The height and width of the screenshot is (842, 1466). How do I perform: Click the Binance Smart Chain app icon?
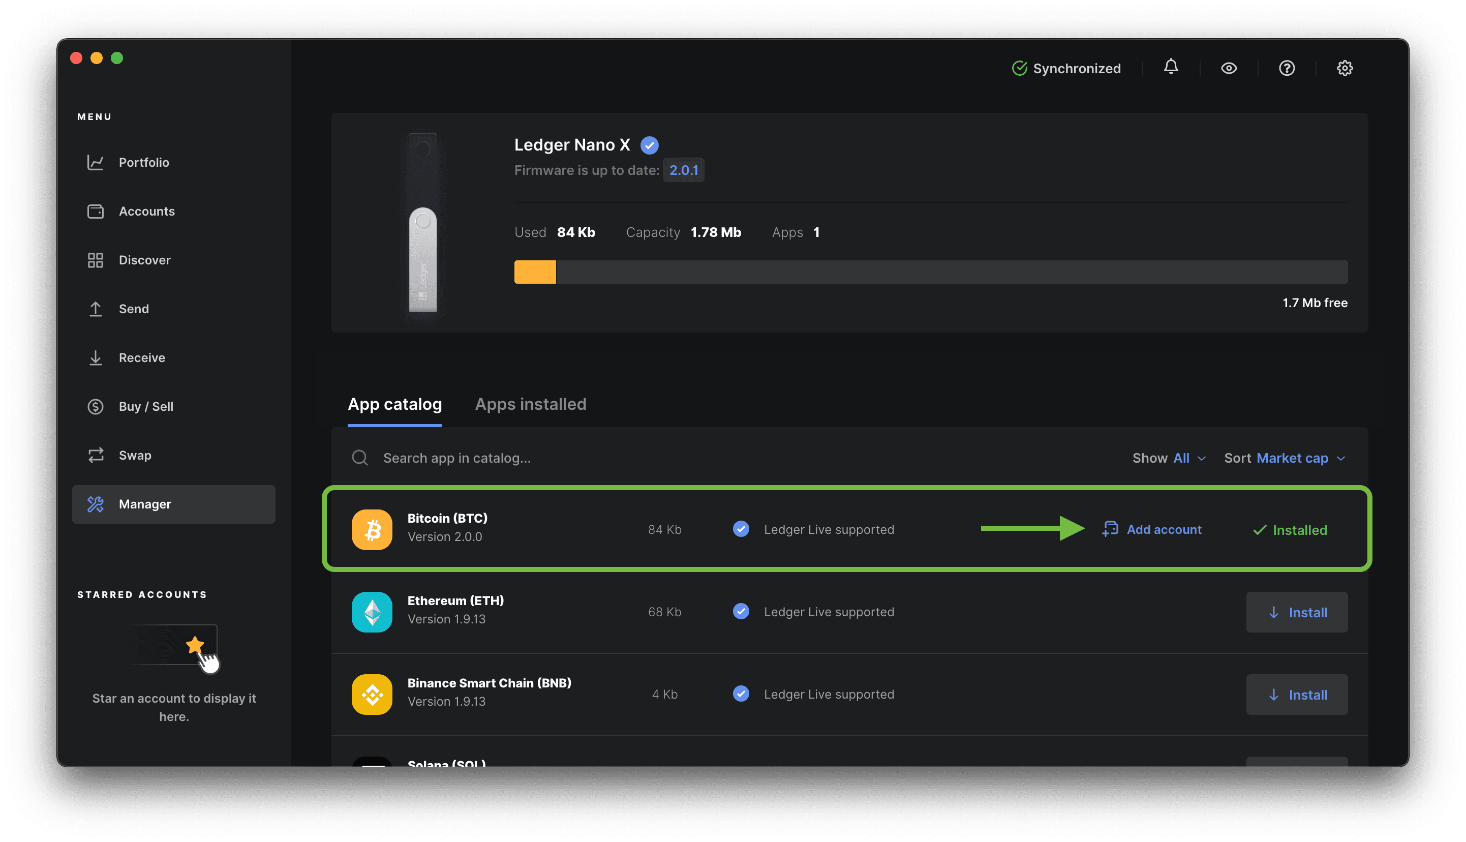pos(372,694)
